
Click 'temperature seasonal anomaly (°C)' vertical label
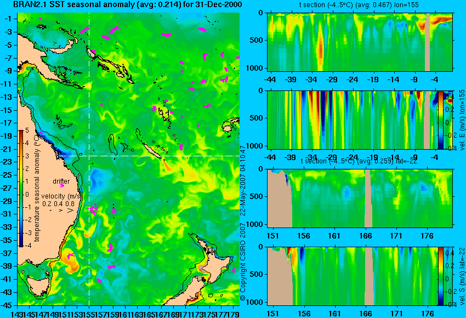click(37, 189)
